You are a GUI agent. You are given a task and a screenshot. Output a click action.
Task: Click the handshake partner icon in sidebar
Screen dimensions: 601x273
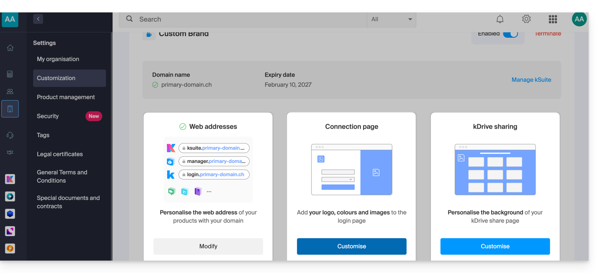tap(10, 153)
